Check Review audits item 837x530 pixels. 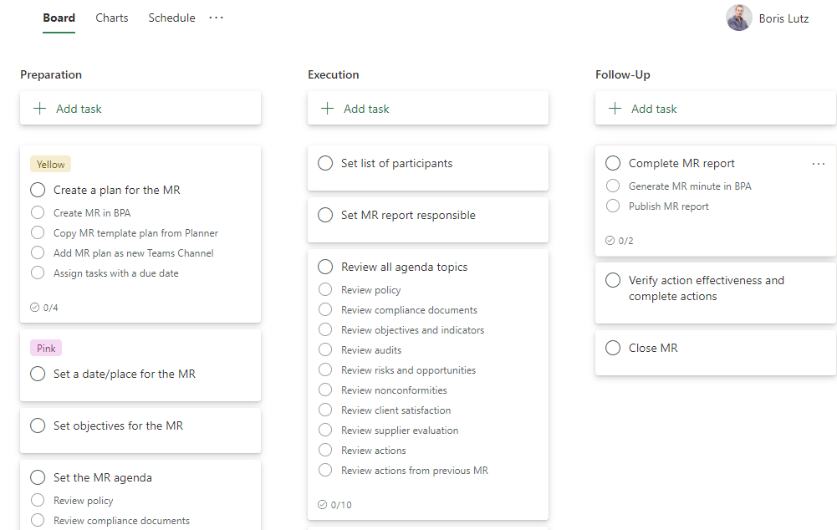(325, 349)
